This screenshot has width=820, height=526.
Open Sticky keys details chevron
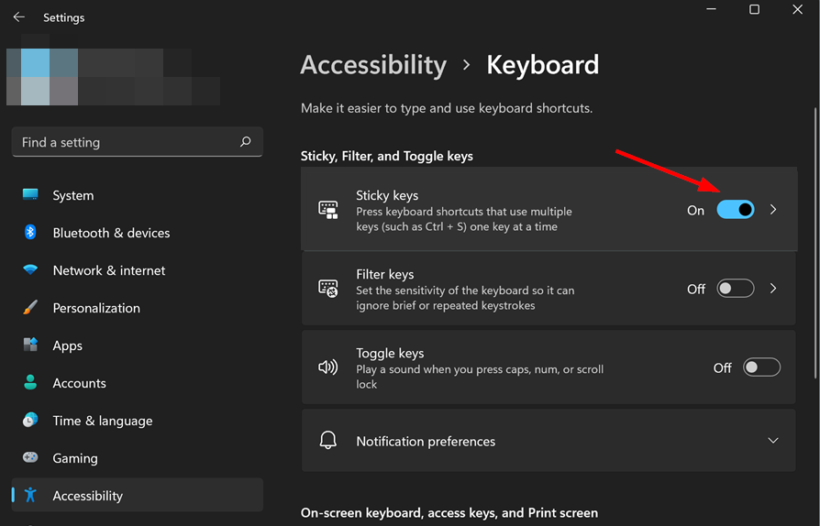click(773, 210)
